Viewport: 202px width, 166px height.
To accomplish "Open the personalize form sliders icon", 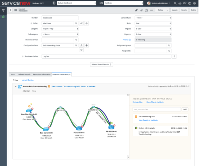I will 147,10.
